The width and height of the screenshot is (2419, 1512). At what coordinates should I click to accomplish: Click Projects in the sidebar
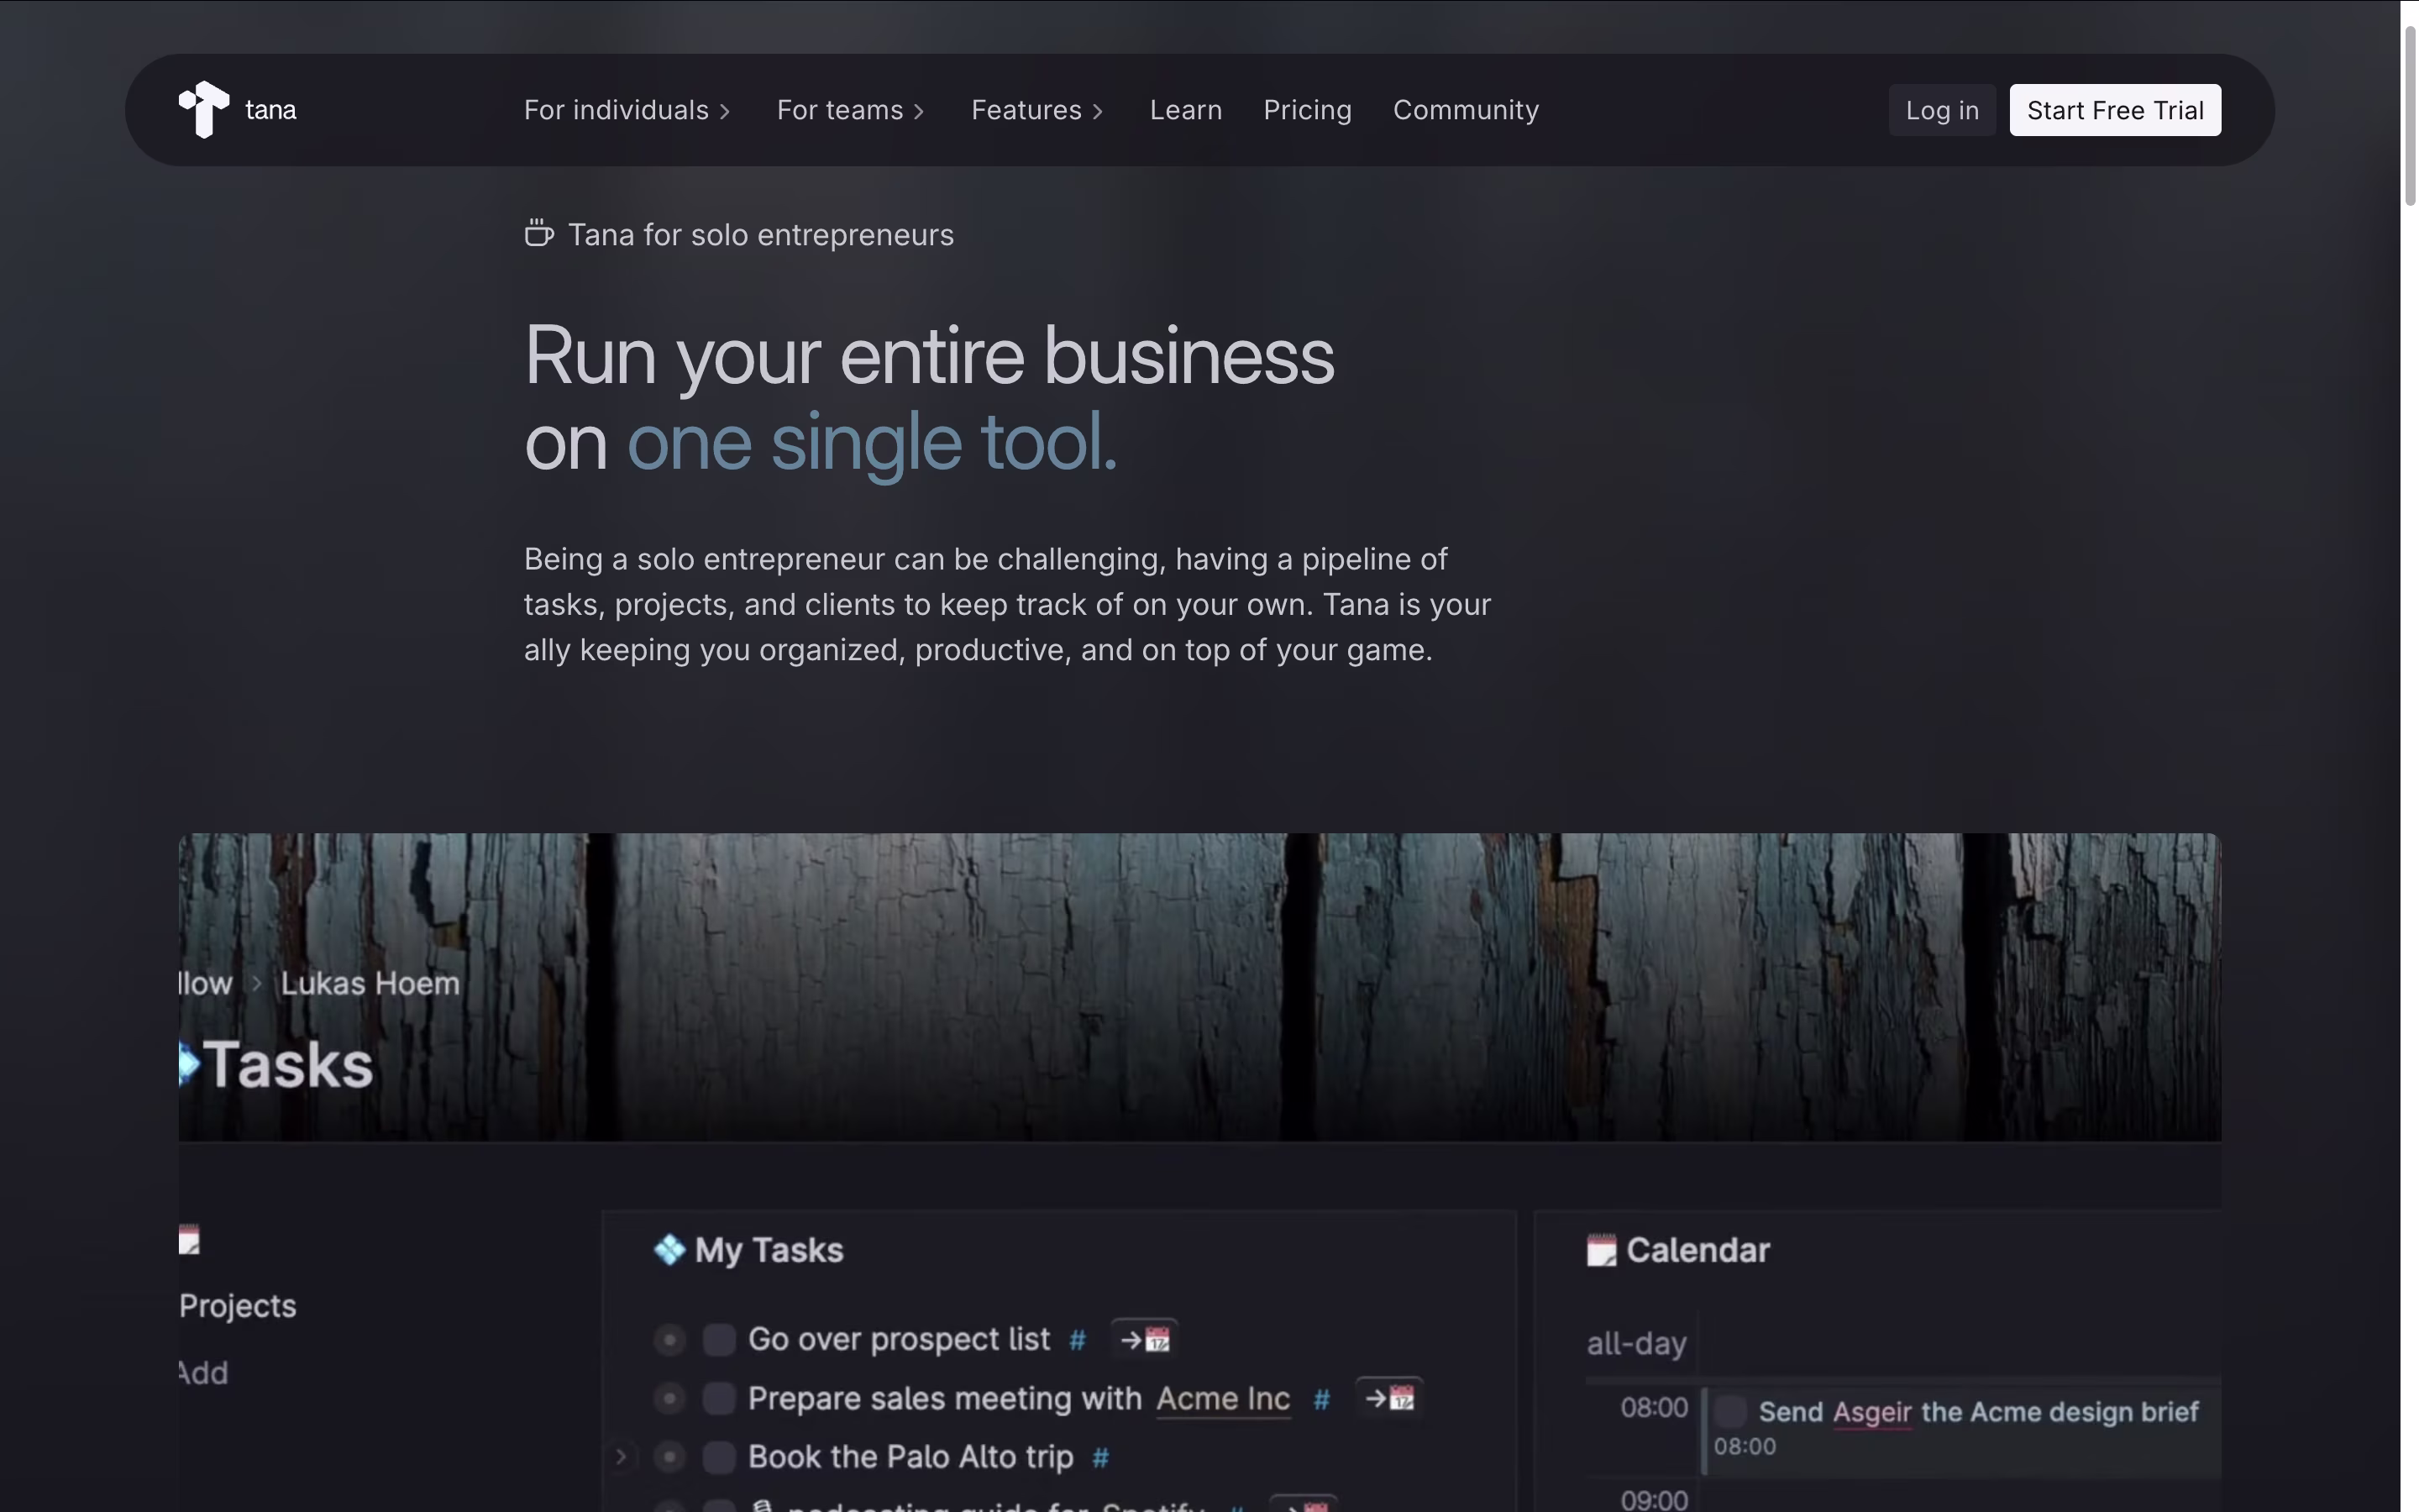coord(238,1306)
